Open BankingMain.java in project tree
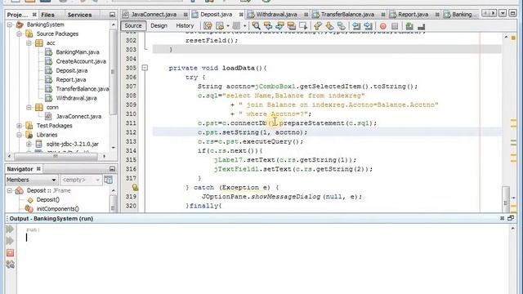This screenshot has height=294, width=523. (78, 52)
